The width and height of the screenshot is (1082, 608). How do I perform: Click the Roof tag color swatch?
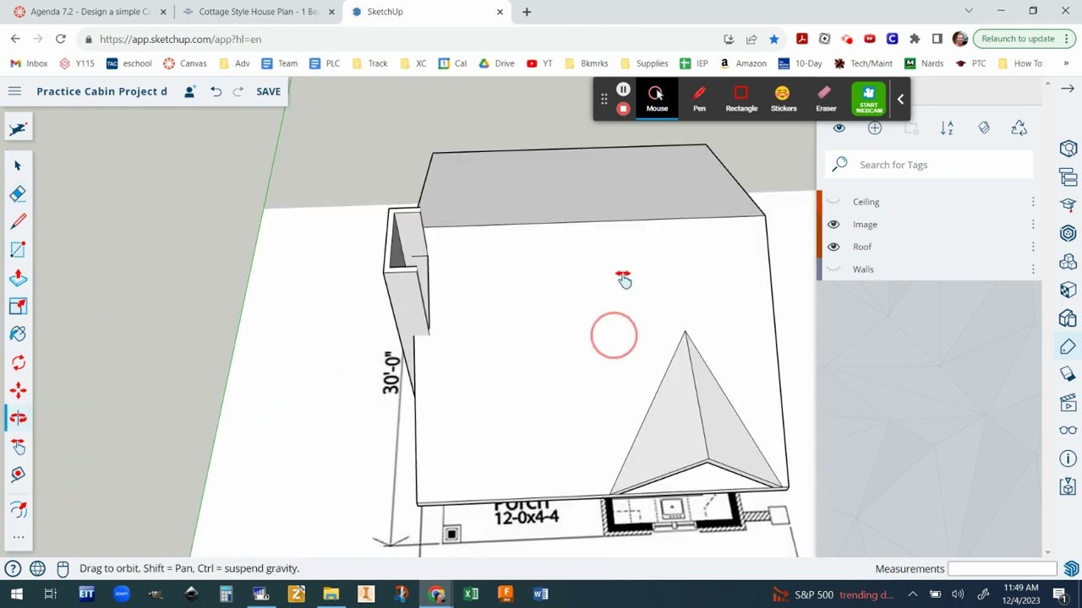819,247
